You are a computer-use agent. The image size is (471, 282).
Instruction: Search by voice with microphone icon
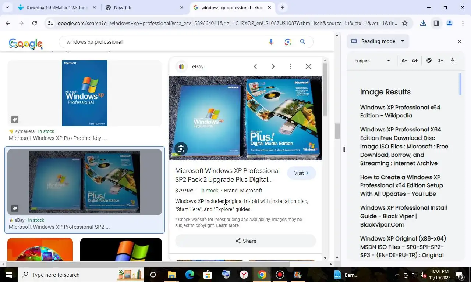[x=271, y=42]
